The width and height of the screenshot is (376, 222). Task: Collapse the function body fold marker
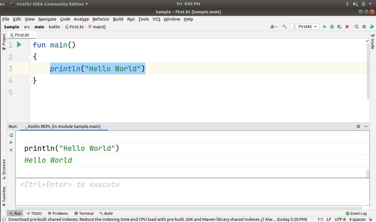click(30, 57)
